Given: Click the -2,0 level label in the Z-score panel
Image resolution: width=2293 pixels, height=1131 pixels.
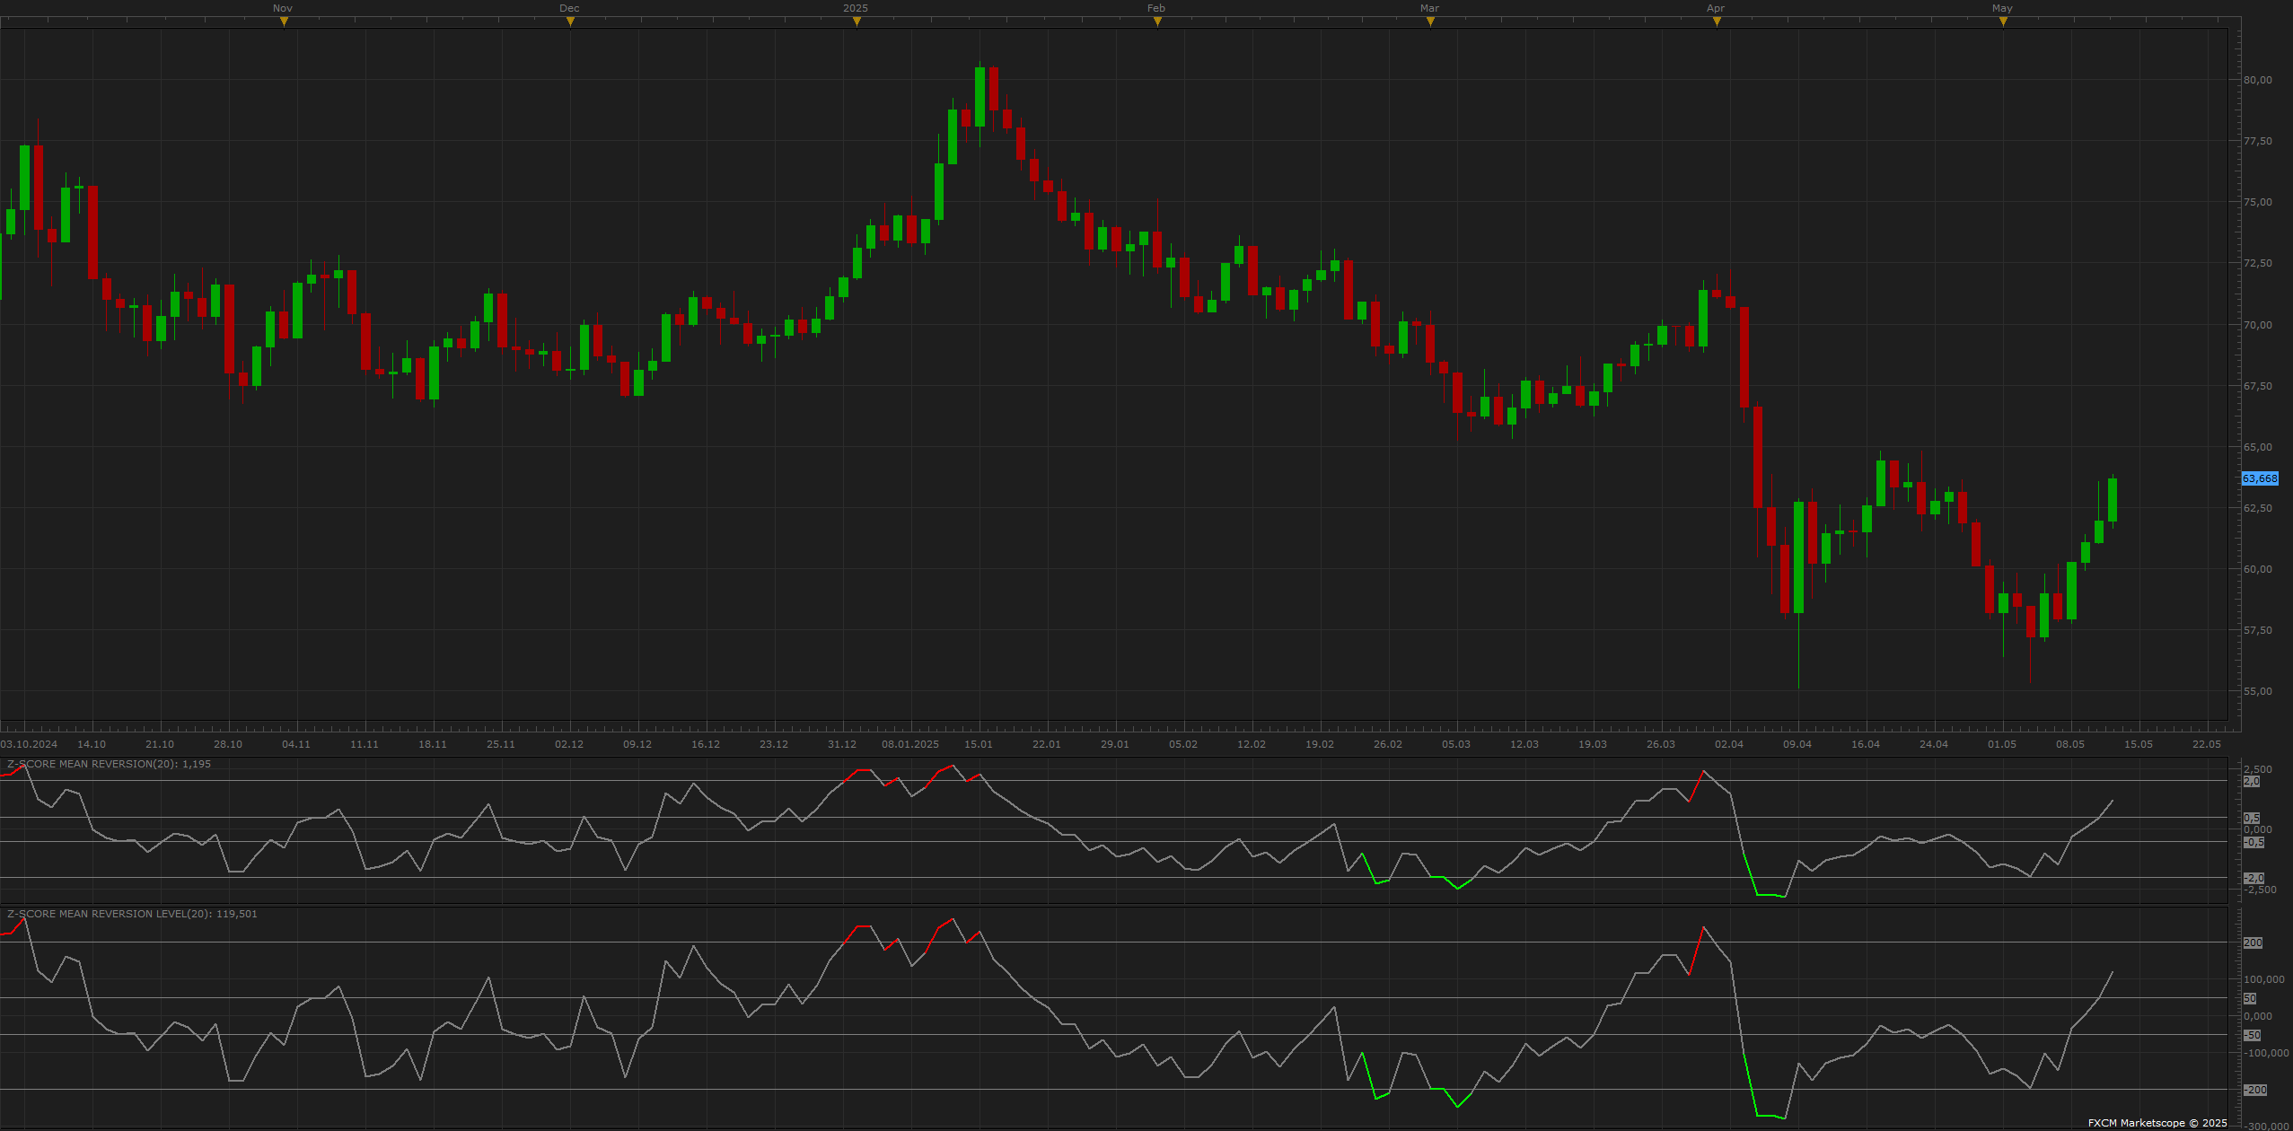Looking at the screenshot, I should (2253, 878).
